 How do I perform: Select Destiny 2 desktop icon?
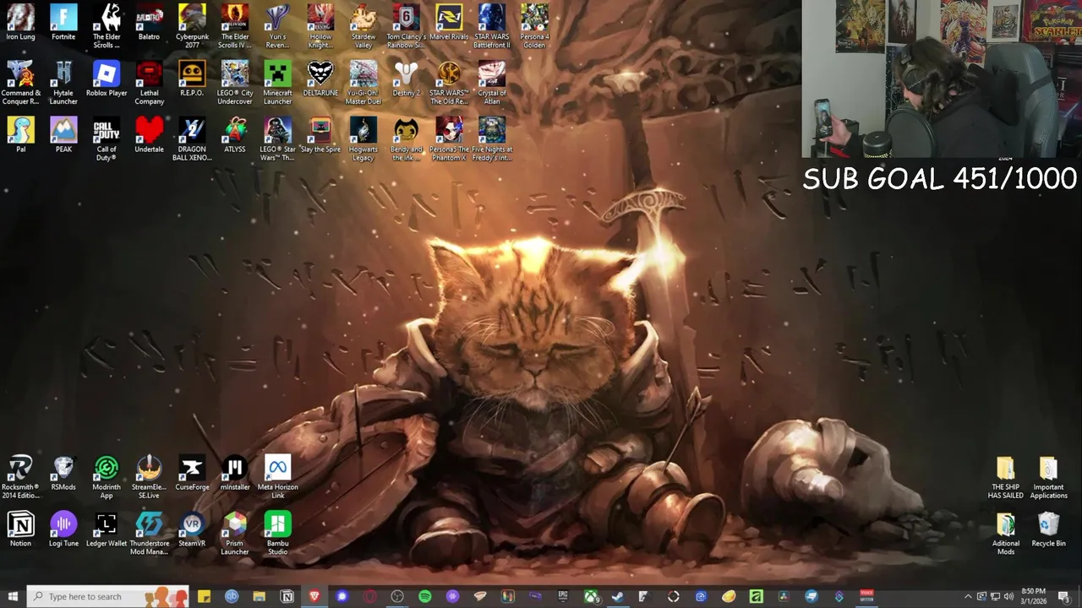[406, 79]
